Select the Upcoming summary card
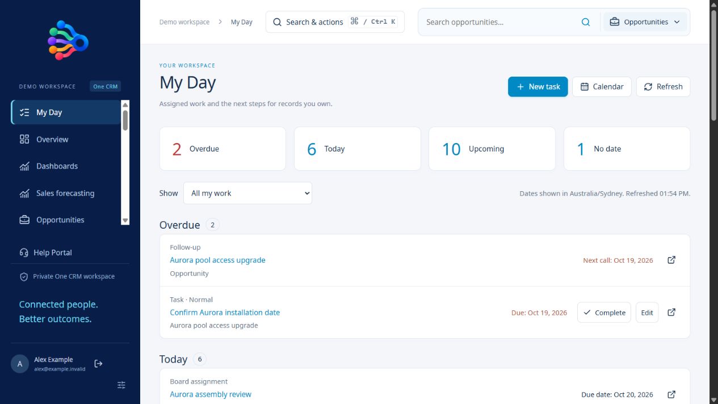Viewport: 718px width, 404px height. pyautogui.click(x=492, y=149)
